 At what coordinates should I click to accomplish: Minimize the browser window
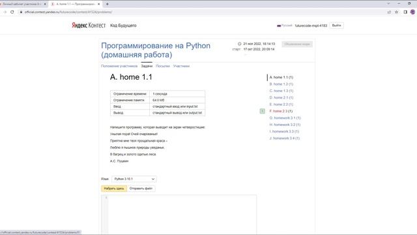[x=399, y=4]
